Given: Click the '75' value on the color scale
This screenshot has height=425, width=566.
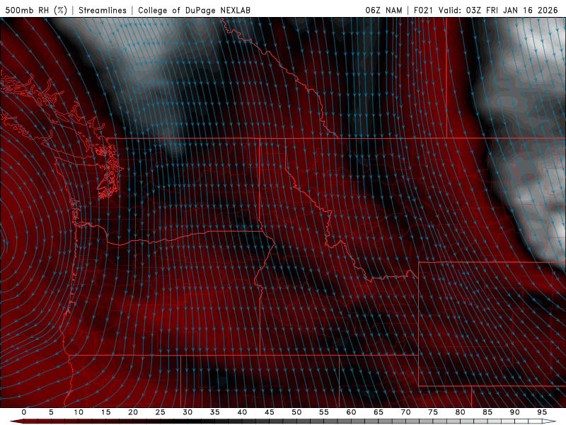Looking at the screenshot, I should [433, 412].
